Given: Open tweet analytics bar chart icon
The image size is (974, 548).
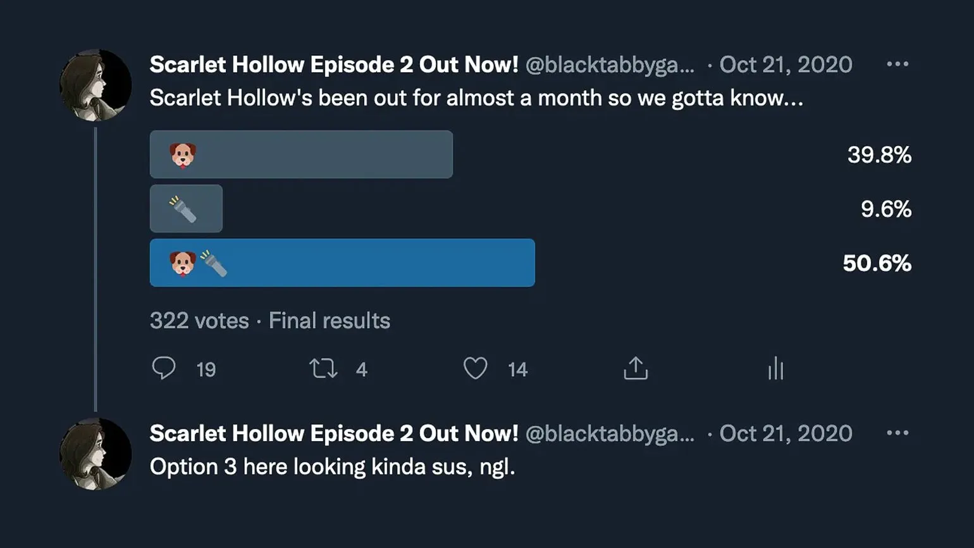Looking at the screenshot, I should coord(775,368).
